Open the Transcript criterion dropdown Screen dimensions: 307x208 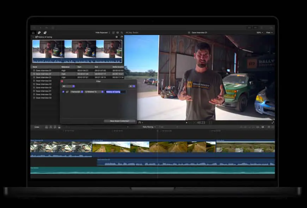(x=77, y=92)
